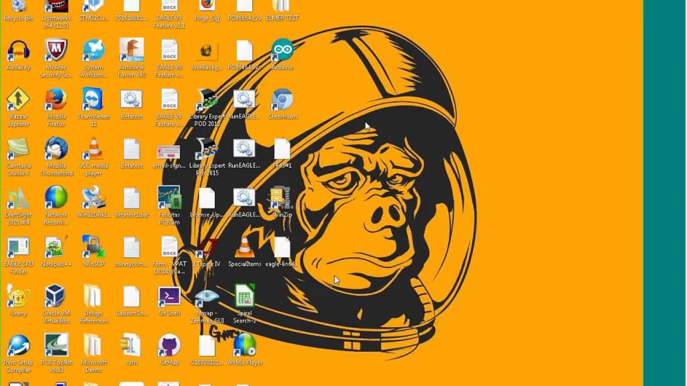687x386 pixels.
Task: Open the Chromium desktop shortcut
Action: pos(282,100)
